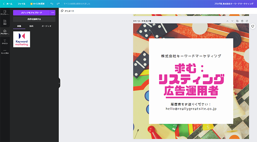Click the Delete page trash icon
The image size is (257, 142).
coord(242,21)
